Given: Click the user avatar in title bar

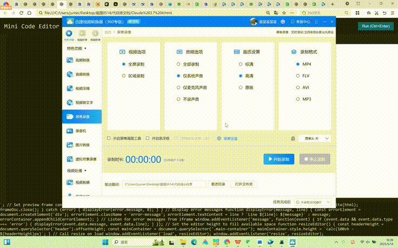Looking at the screenshot, I should [254, 22].
